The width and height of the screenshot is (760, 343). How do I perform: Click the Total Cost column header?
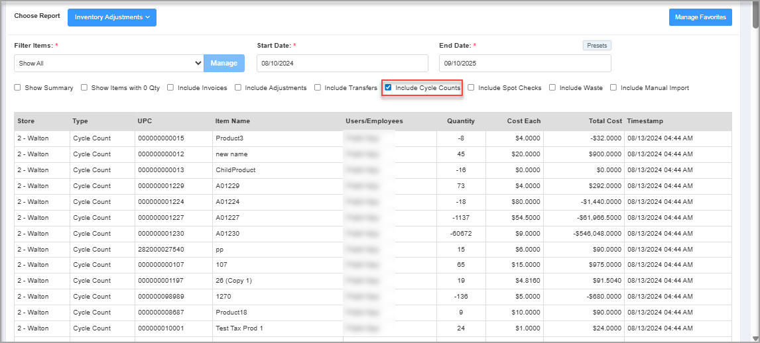click(605, 121)
